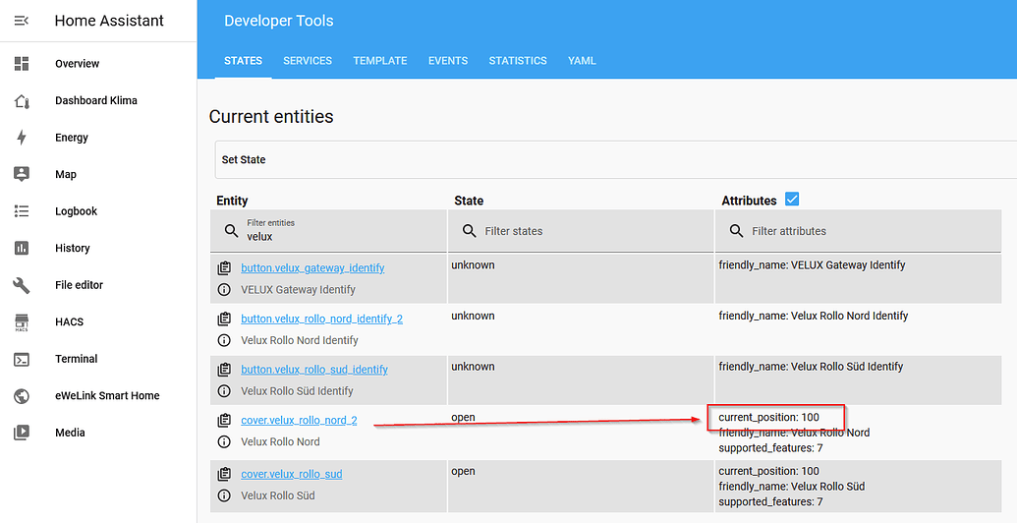This screenshot has width=1017, height=523.
Task: Click the Home Assistant title in the sidebar
Action: 109,21
